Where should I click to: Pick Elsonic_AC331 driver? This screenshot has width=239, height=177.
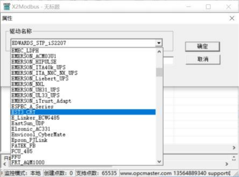[83, 129]
